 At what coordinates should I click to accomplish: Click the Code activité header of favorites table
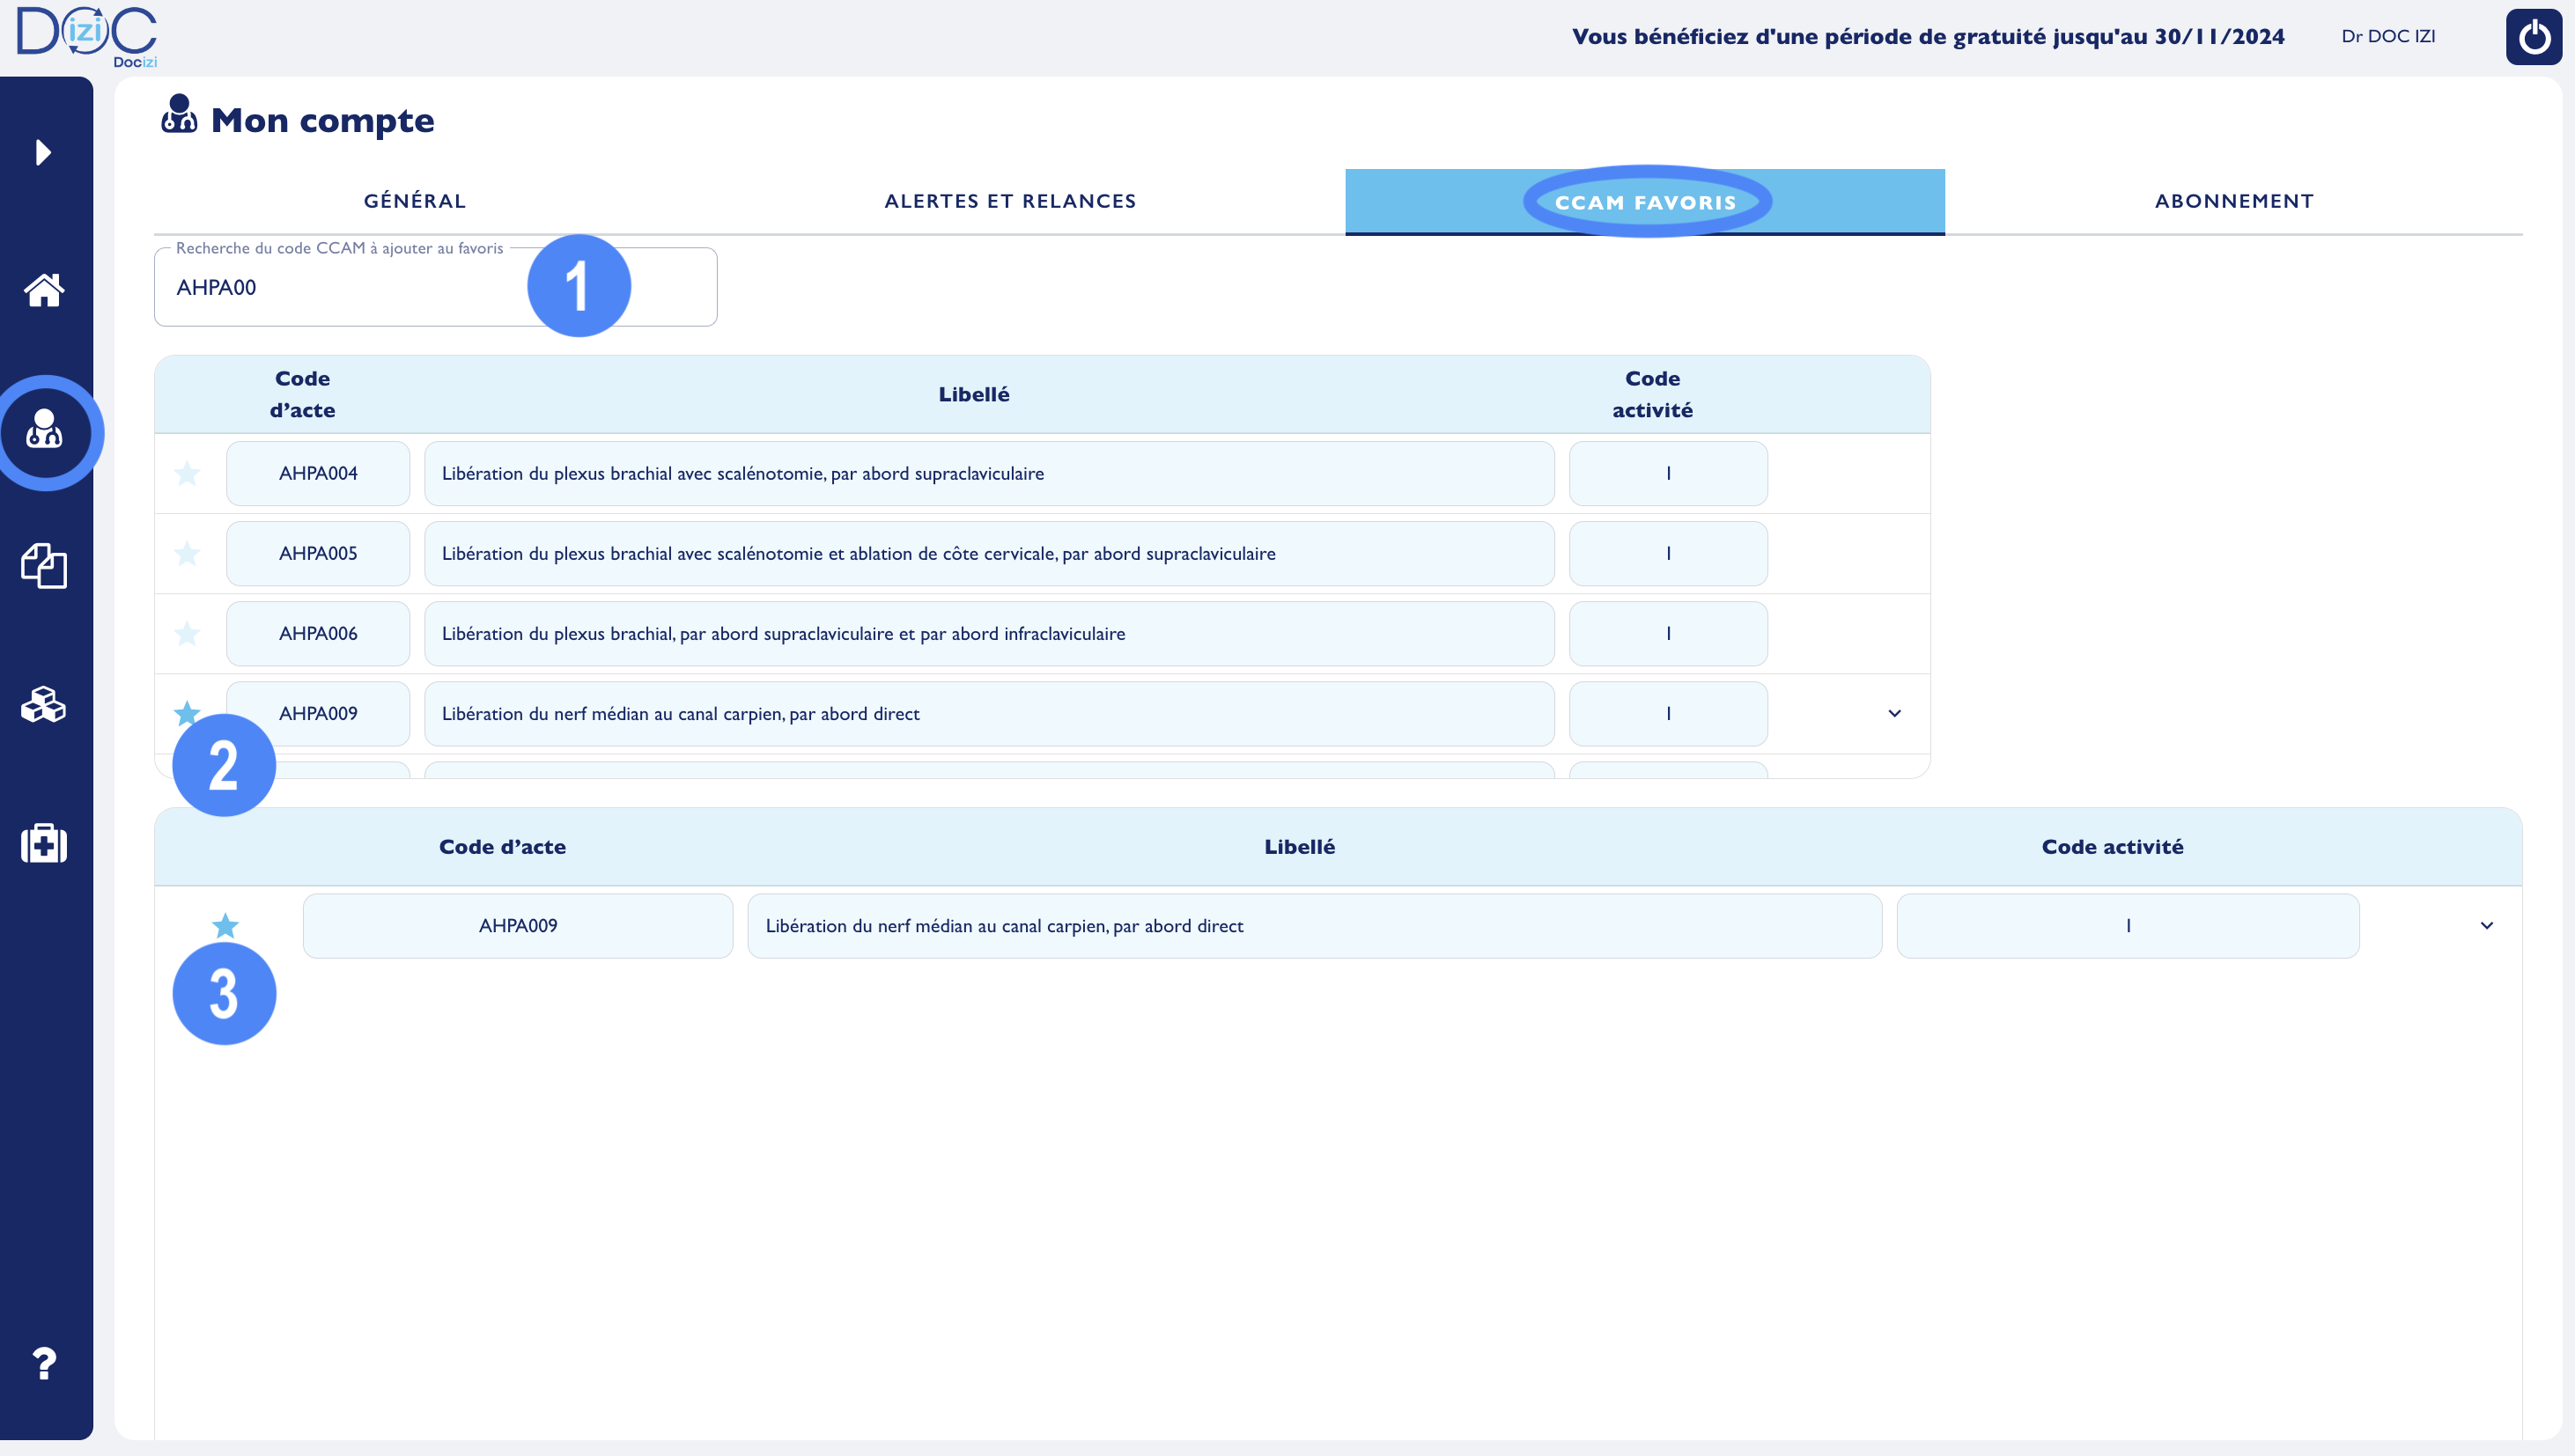(2112, 846)
